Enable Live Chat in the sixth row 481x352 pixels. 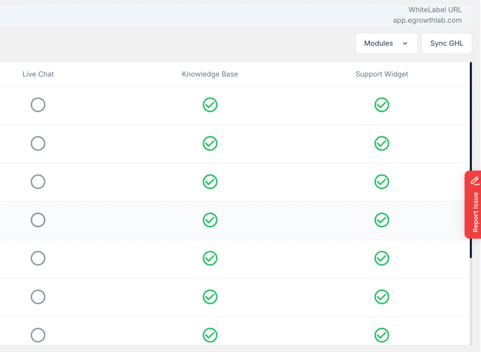(38, 297)
